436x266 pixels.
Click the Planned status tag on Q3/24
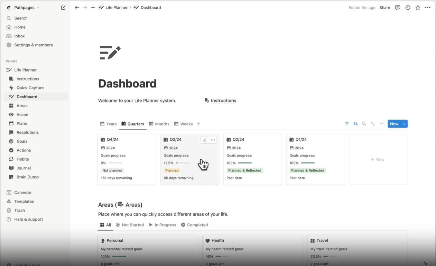click(x=172, y=170)
